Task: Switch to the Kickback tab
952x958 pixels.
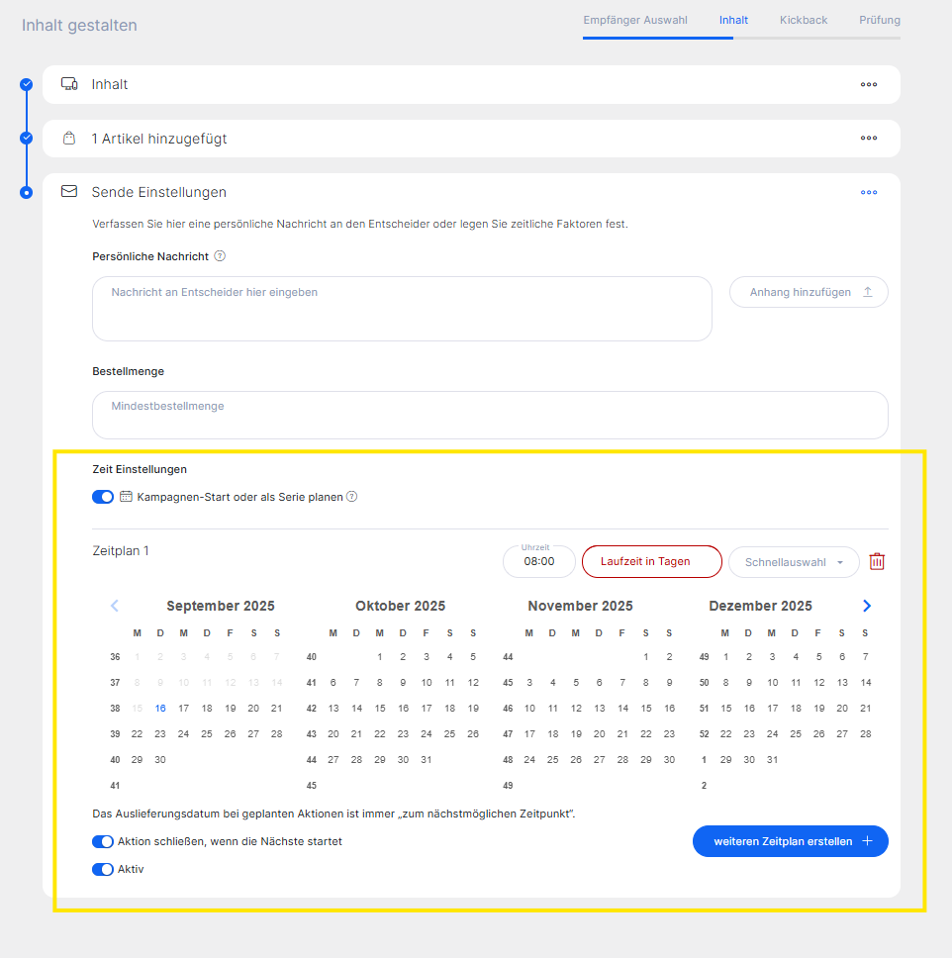Action: coord(803,20)
